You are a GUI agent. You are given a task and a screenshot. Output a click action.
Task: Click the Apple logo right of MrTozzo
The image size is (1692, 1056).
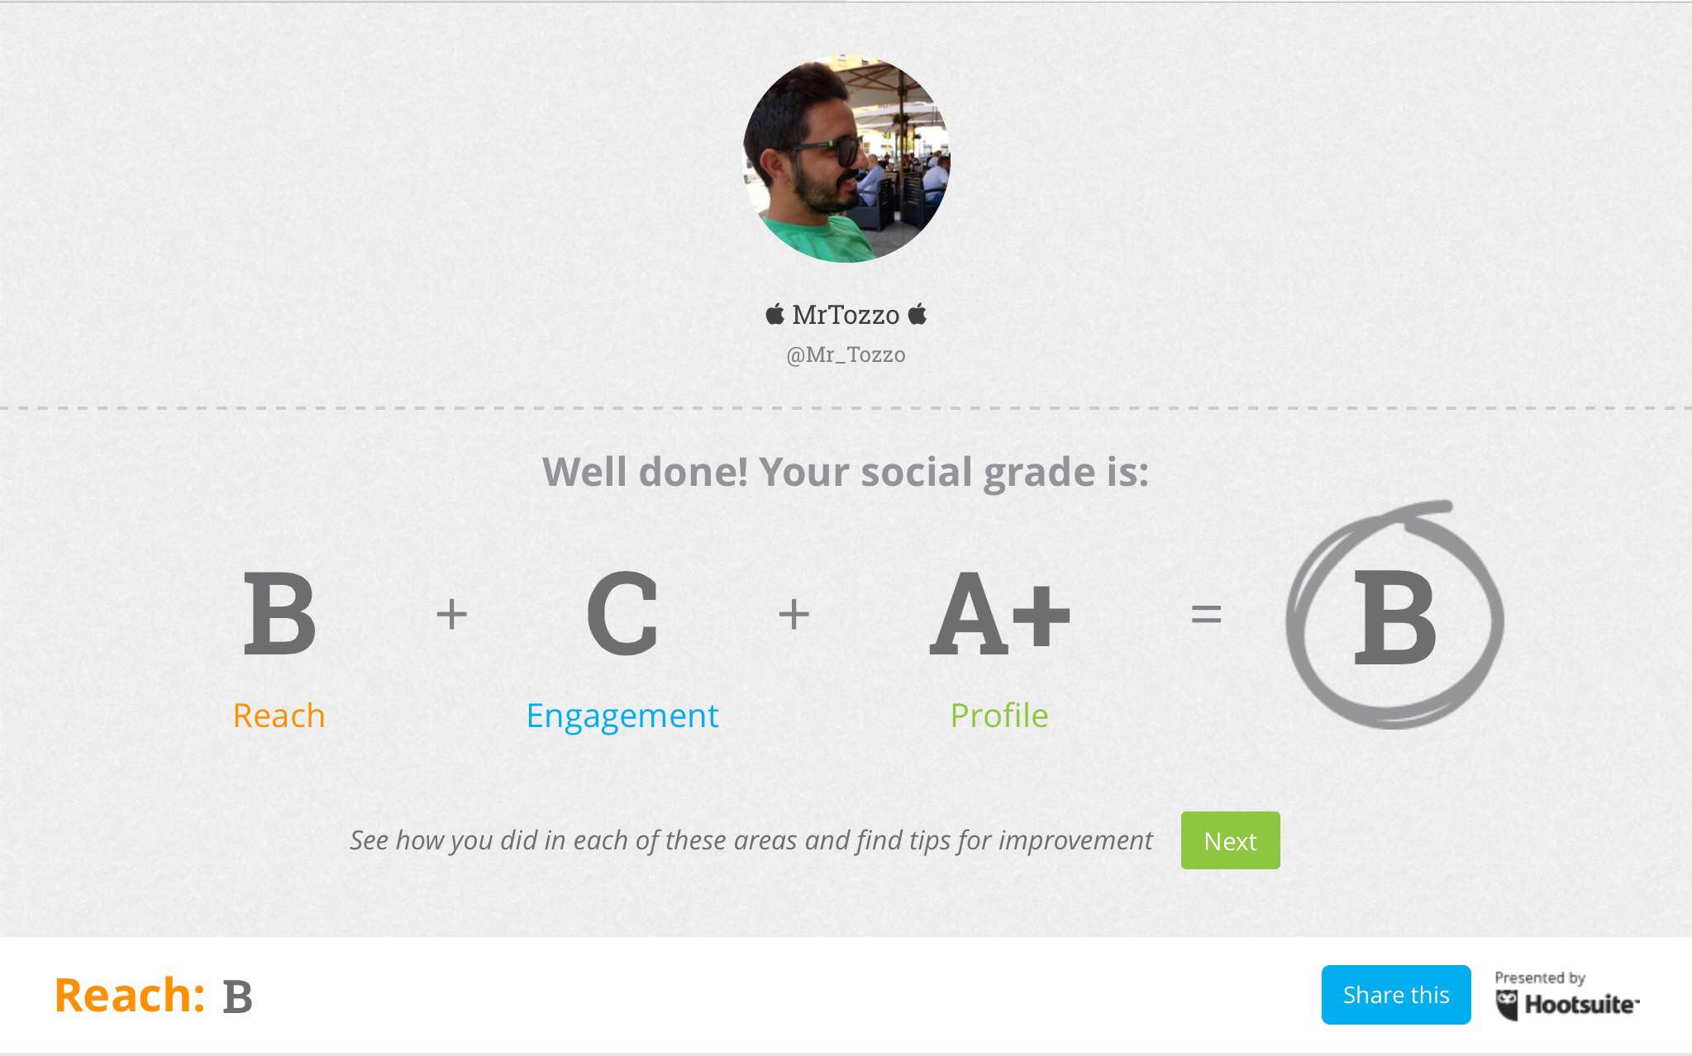coord(917,314)
